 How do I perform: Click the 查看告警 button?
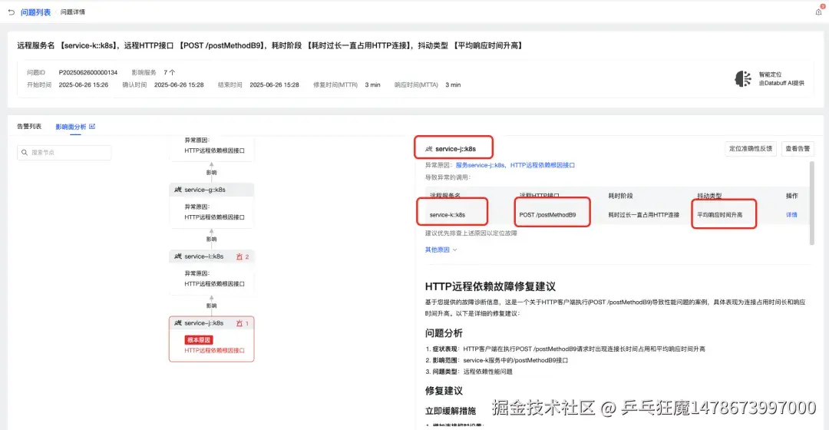798,149
